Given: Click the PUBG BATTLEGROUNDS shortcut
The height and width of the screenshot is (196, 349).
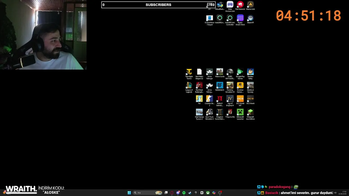Looking at the screenshot, I should [x=230, y=74].
